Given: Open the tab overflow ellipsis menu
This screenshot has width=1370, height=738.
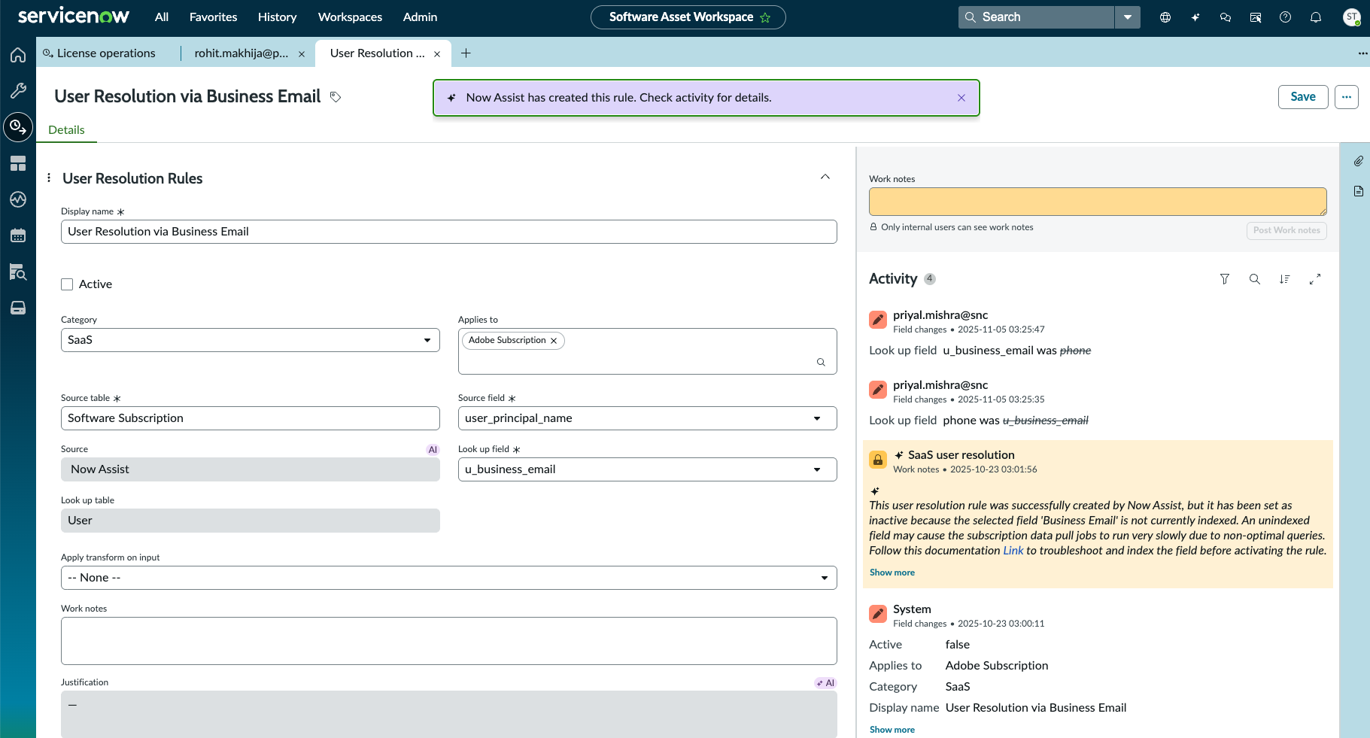Looking at the screenshot, I should tap(1362, 53).
